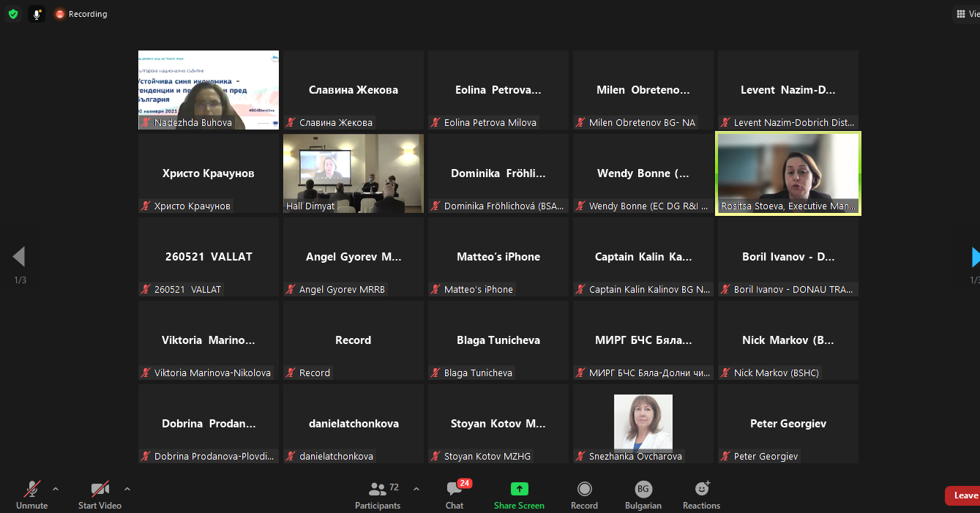Click the Dominika Fröhlichová tile name
Image resolution: width=980 pixels, height=513 pixels.
click(498, 173)
